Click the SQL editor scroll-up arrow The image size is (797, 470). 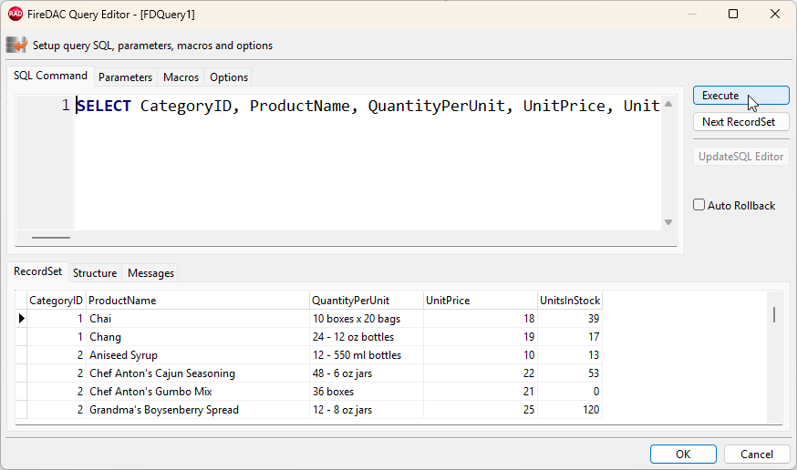pos(668,104)
